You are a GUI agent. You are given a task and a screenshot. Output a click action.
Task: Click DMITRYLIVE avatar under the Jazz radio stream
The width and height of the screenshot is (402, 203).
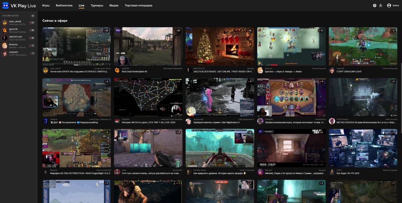(189, 70)
